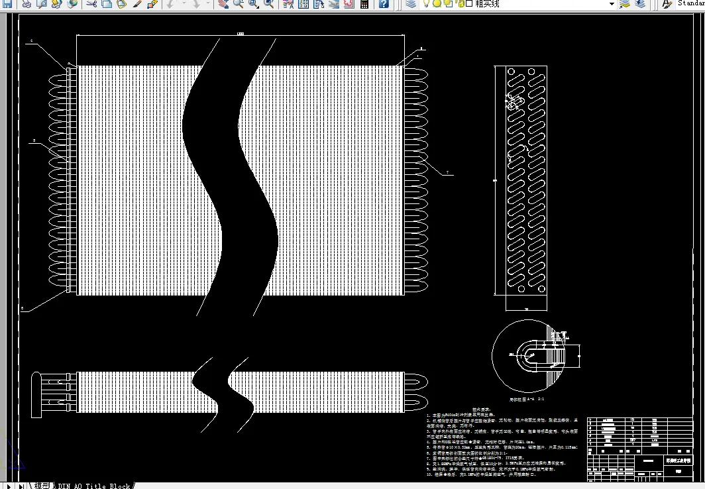Click the layer color square swatch

coord(469,3)
